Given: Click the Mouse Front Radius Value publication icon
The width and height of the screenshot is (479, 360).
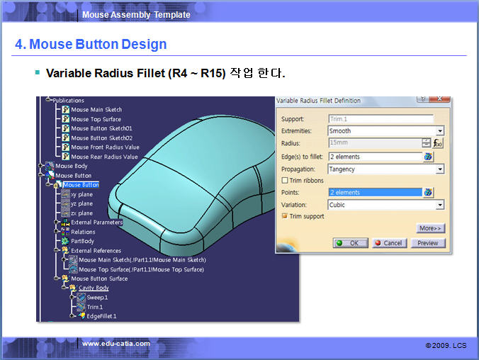Looking at the screenshot, I should 65,147.
